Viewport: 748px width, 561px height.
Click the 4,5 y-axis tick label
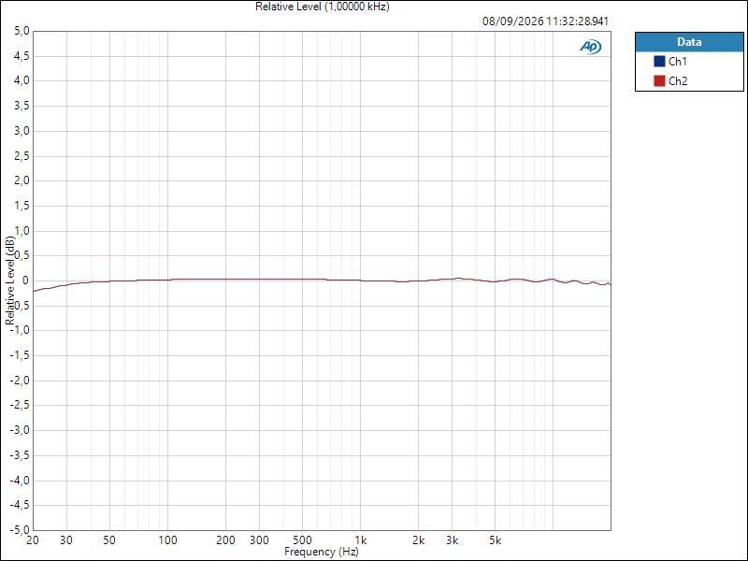(x=22, y=56)
